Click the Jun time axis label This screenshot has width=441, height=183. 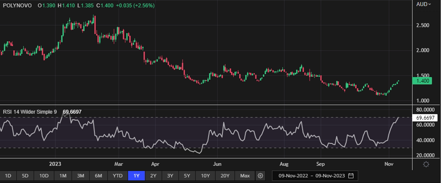218,164
